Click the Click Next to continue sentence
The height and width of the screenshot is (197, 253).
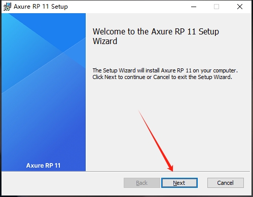(x=162, y=77)
